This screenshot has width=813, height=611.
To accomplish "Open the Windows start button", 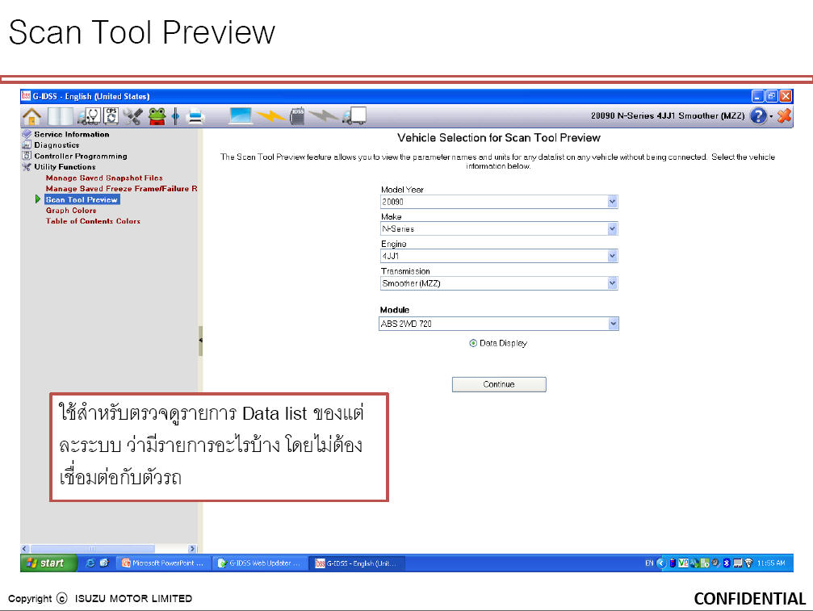I will coord(48,563).
